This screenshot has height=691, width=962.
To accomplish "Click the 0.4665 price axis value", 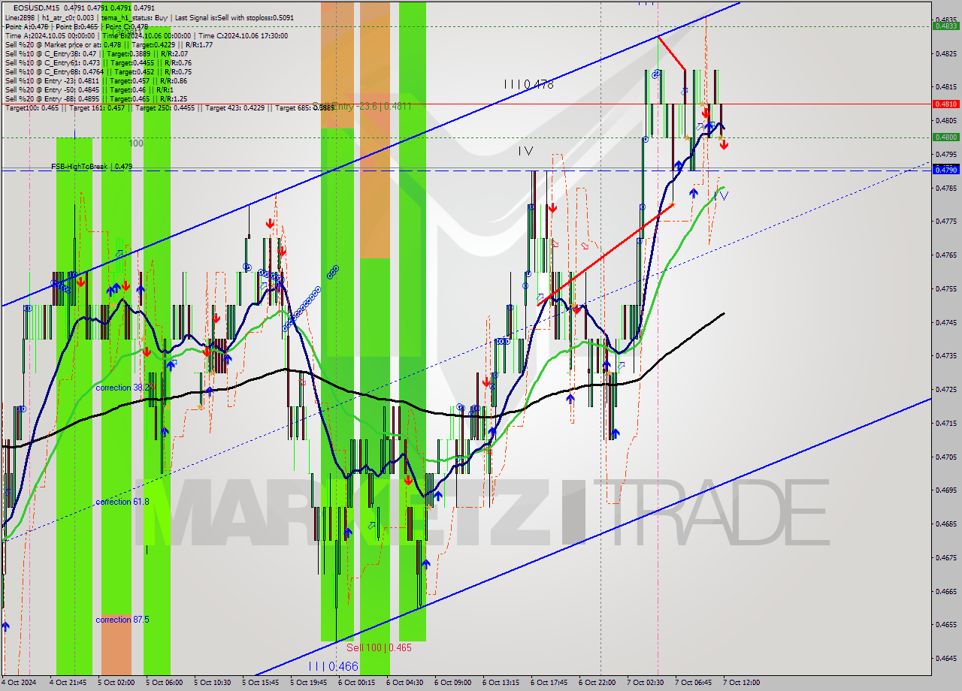I will (945, 591).
